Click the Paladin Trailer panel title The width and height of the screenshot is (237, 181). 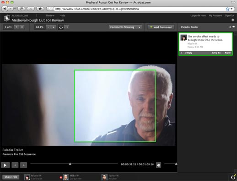coord(189,27)
